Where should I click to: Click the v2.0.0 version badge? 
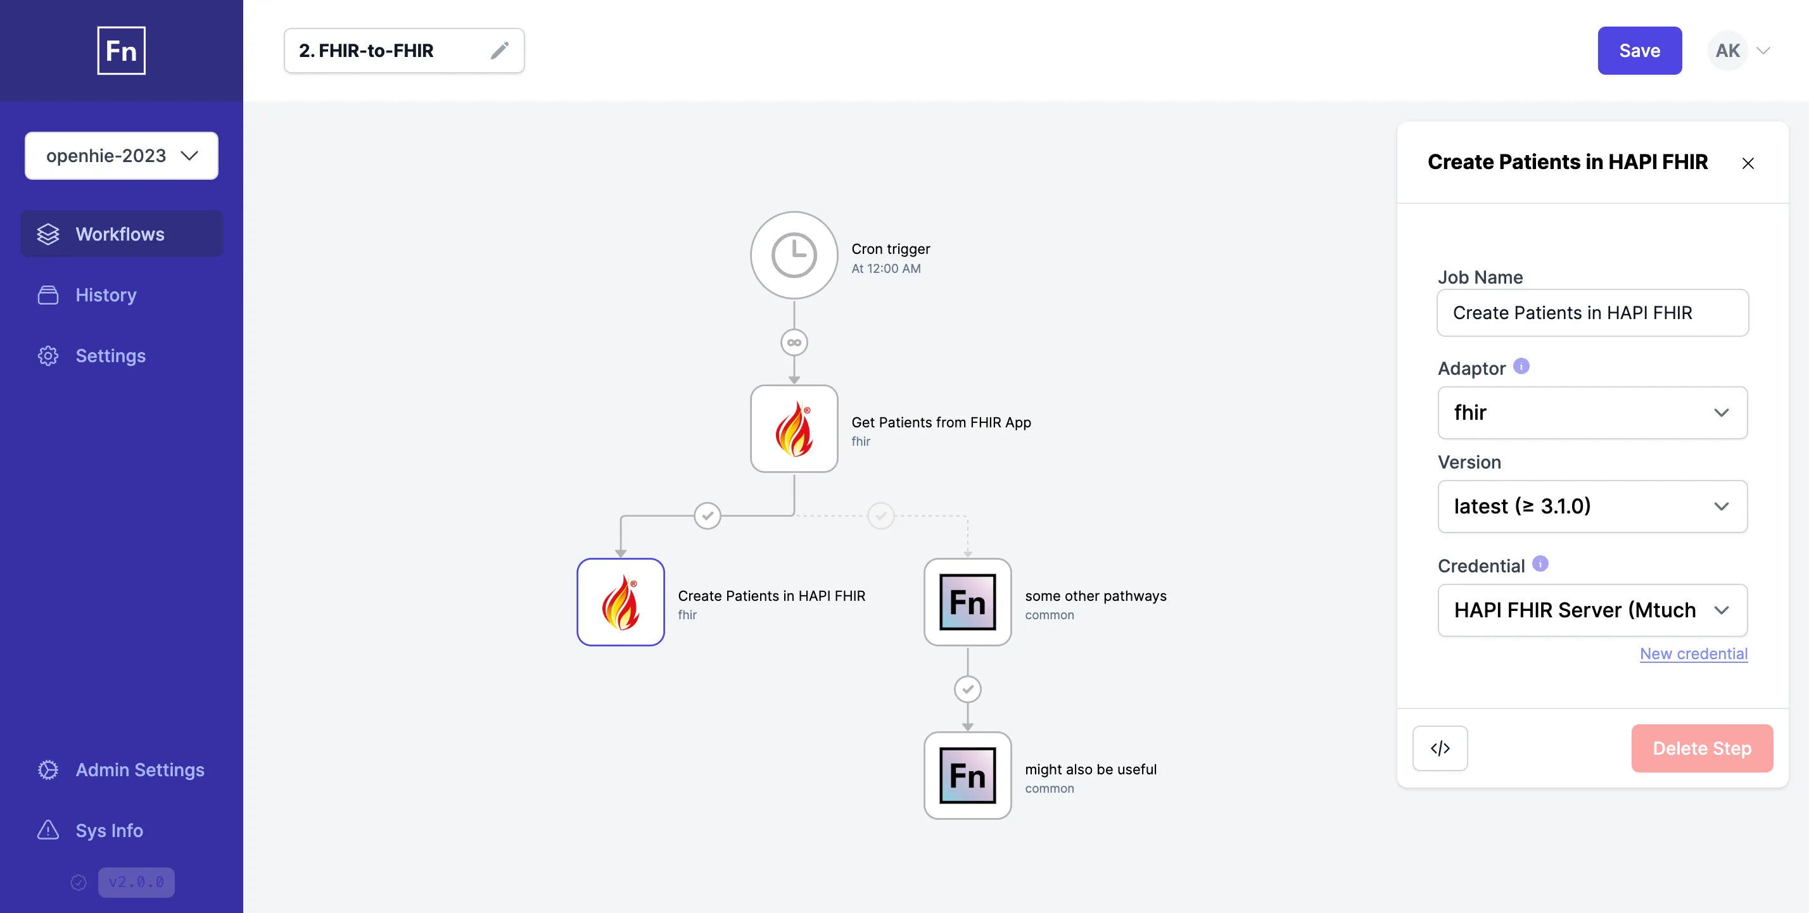click(136, 882)
